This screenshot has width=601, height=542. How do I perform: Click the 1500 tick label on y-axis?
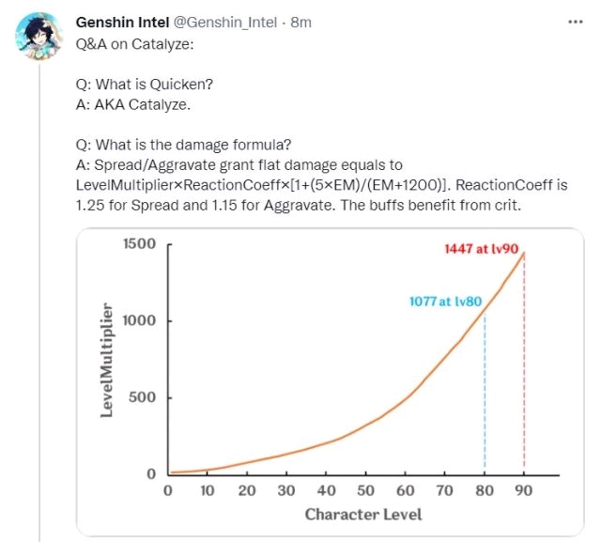[x=140, y=244]
